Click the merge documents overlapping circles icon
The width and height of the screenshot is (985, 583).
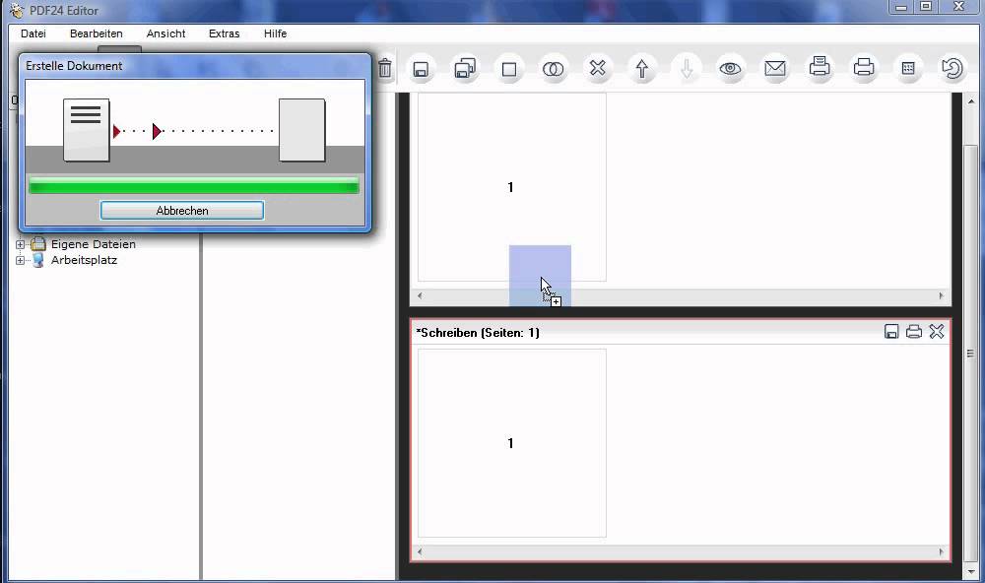click(x=553, y=69)
